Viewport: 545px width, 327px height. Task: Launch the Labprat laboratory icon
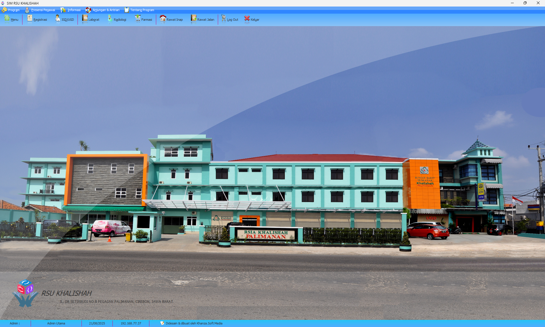pos(85,18)
